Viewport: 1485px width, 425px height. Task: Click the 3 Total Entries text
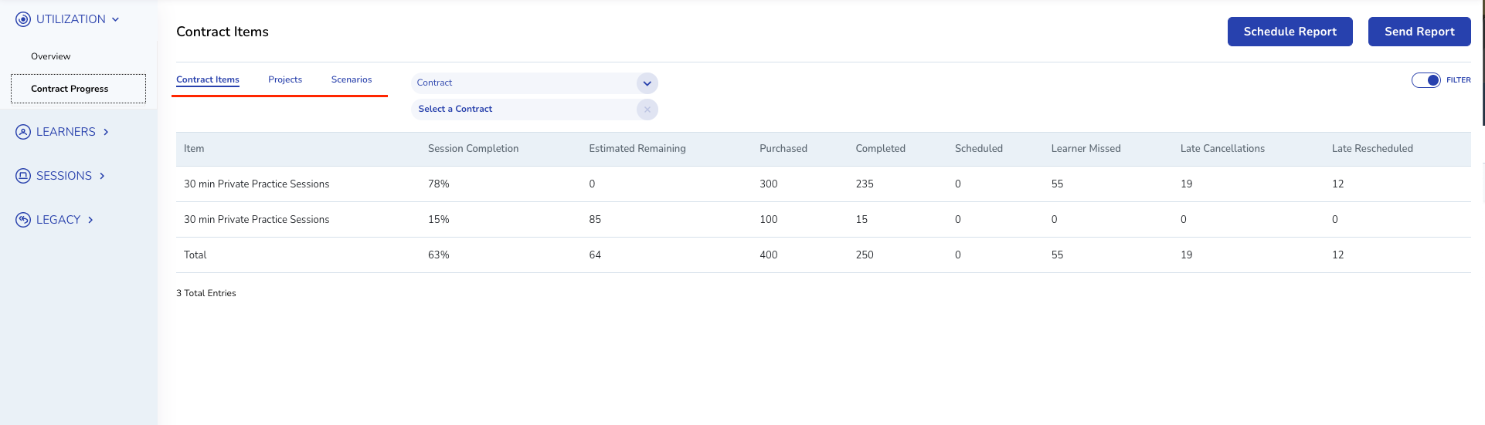click(x=206, y=293)
